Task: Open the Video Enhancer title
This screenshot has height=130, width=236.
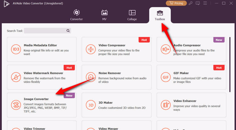Action: pyautogui.click(x=185, y=101)
